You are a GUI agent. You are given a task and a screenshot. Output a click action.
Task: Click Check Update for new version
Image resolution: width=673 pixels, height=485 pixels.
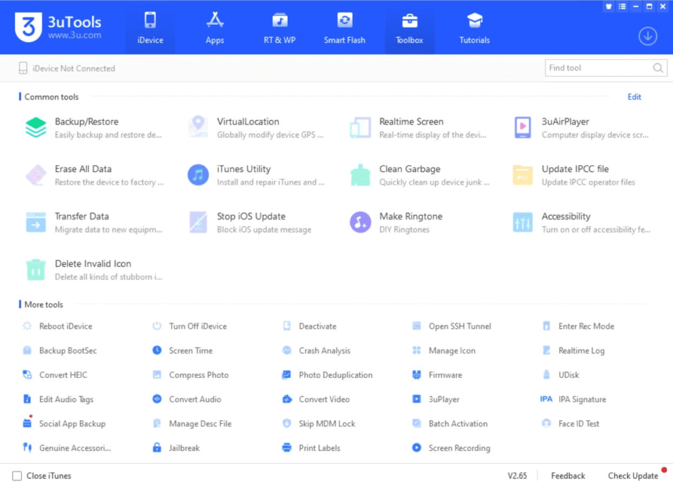click(632, 475)
